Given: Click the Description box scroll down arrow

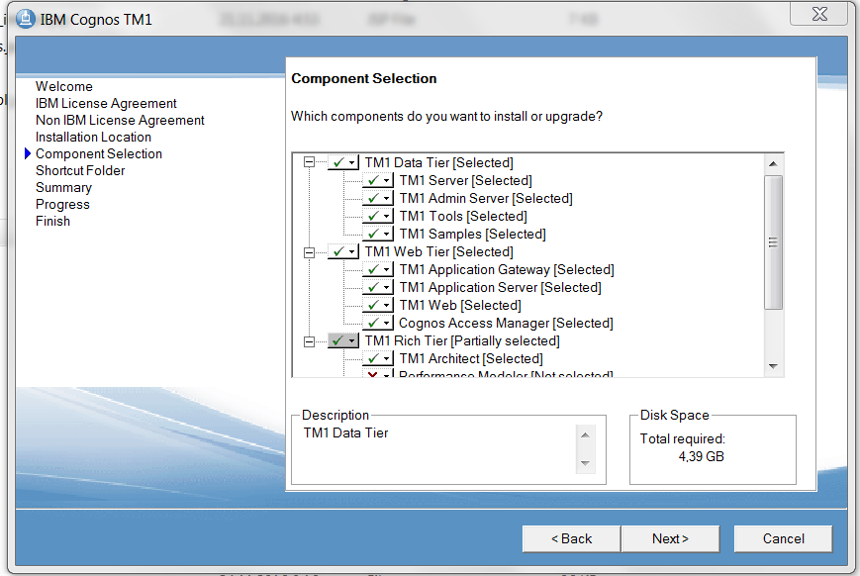Looking at the screenshot, I should tap(585, 463).
